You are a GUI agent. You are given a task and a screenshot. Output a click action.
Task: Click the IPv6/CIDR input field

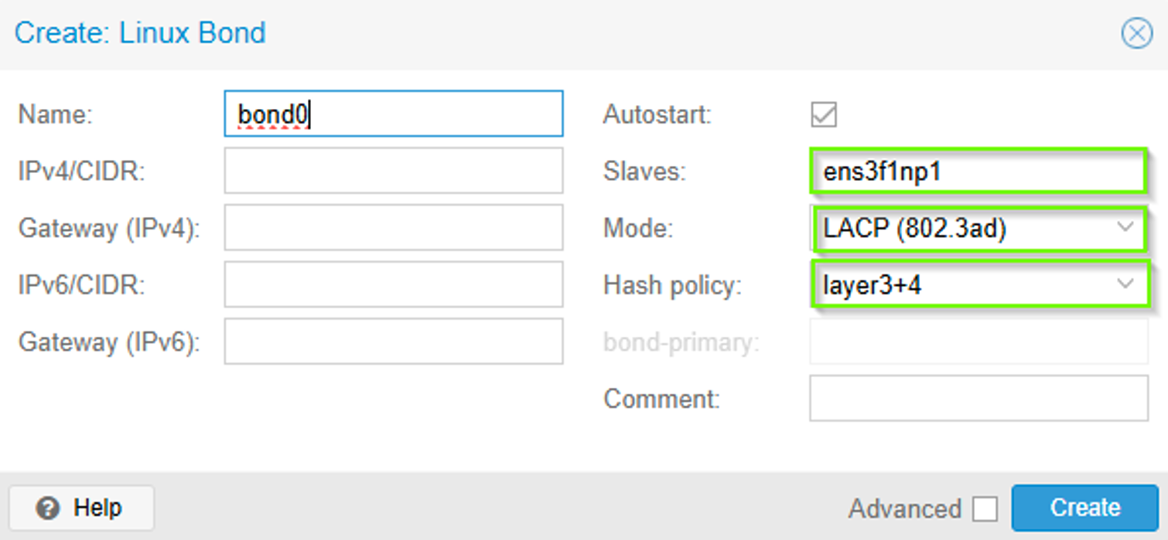tap(393, 284)
